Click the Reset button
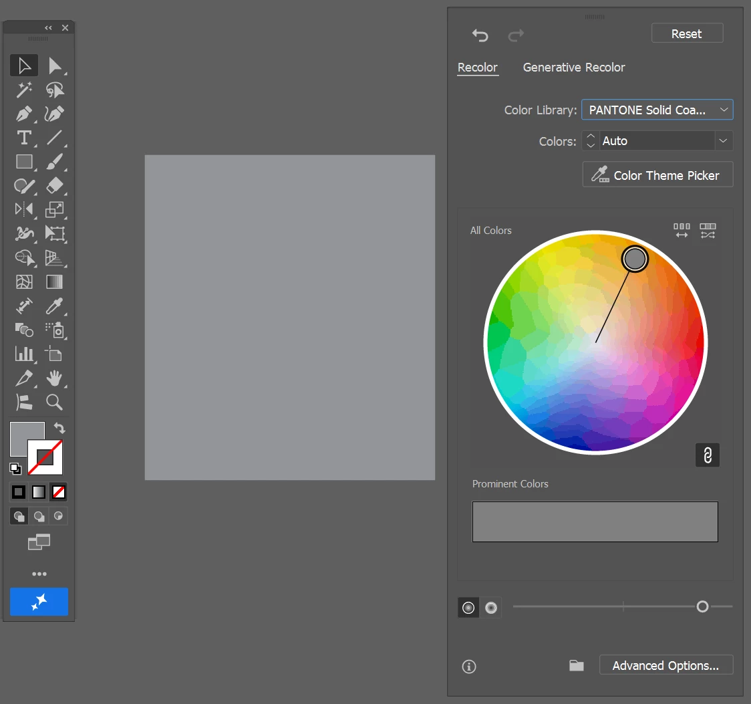Image resolution: width=751 pixels, height=704 pixels. click(687, 33)
